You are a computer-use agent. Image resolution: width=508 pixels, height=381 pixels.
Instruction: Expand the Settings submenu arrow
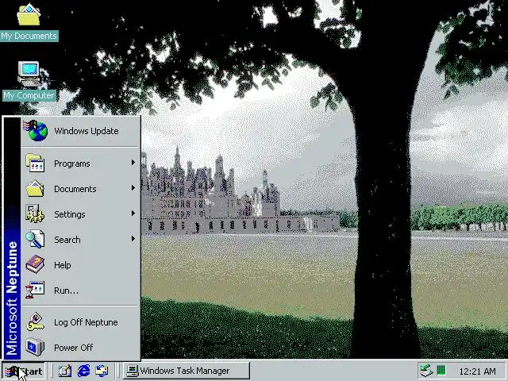coord(133,214)
